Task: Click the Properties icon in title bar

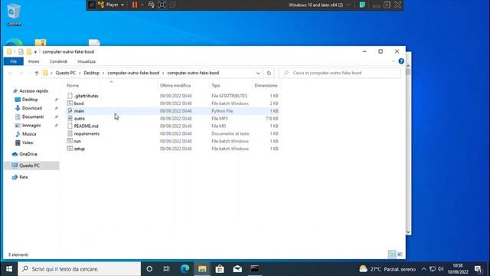Action: tap(21, 52)
